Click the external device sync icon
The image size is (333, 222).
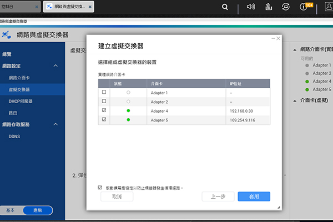coord(286,7)
